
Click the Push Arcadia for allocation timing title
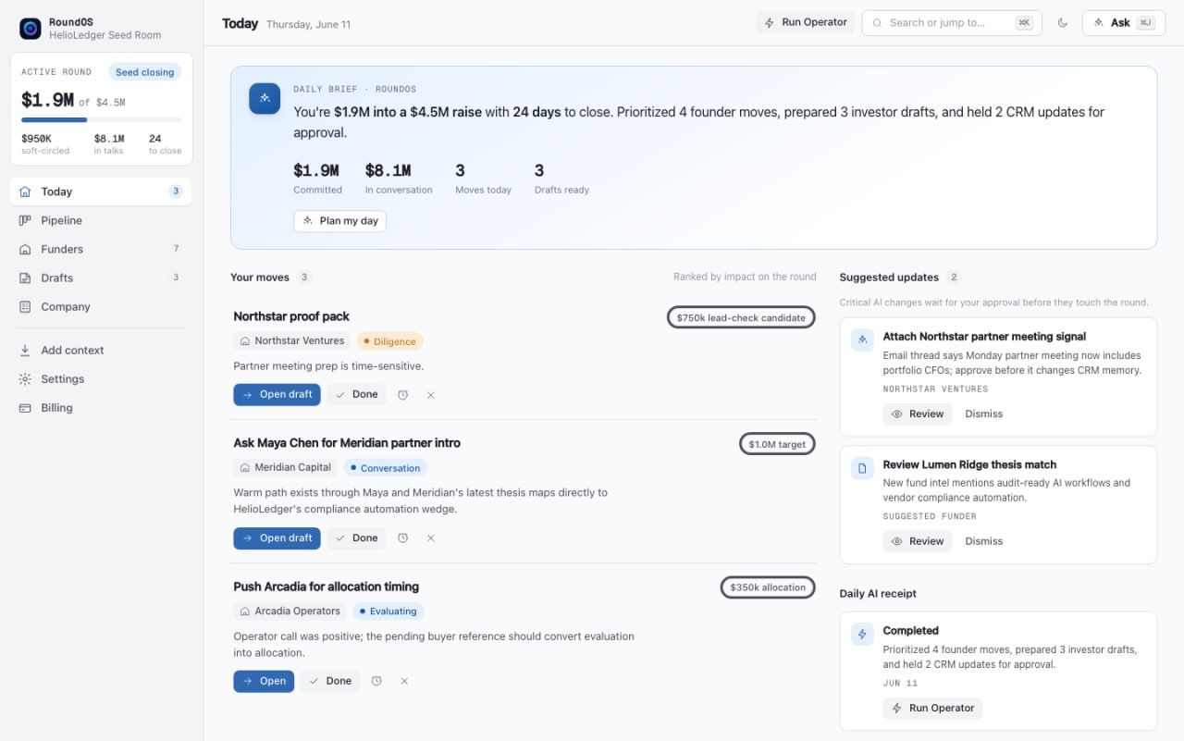(327, 587)
